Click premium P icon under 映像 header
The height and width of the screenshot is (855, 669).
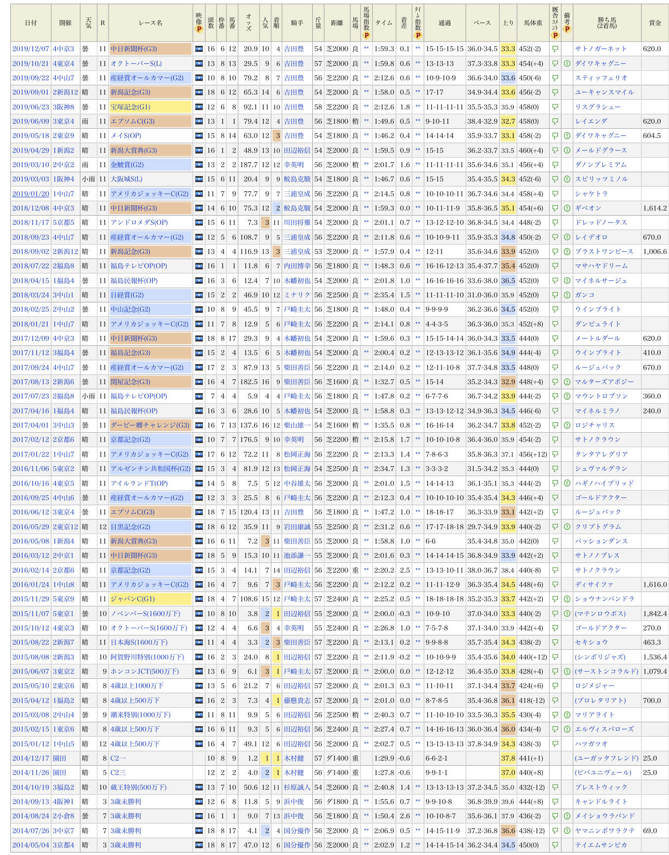point(199,30)
